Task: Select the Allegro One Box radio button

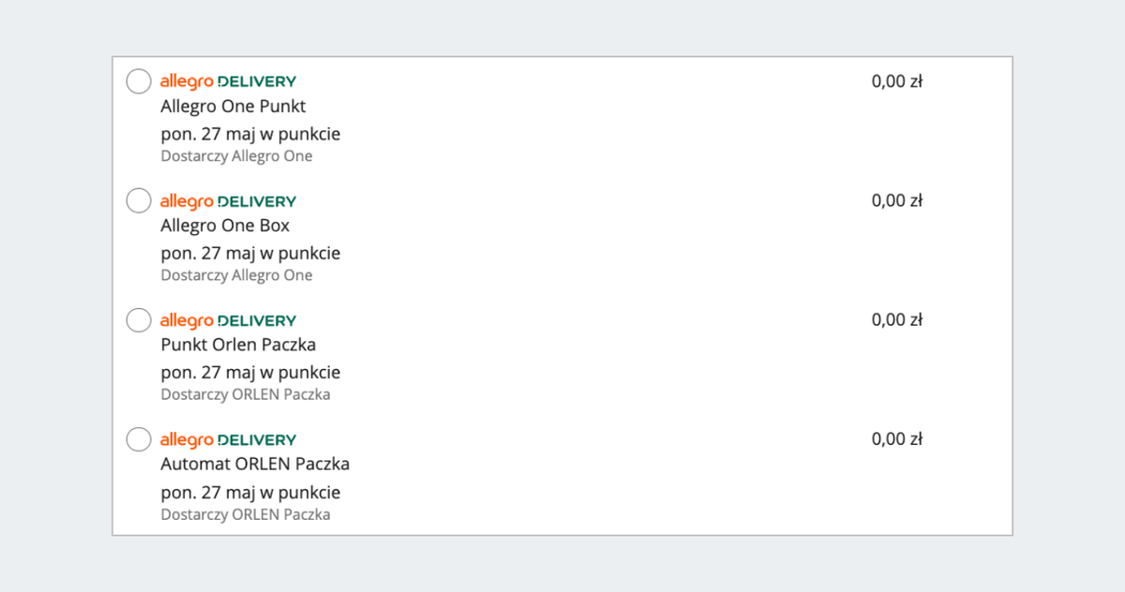Action: (139, 200)
